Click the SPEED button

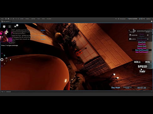point(142,66)
